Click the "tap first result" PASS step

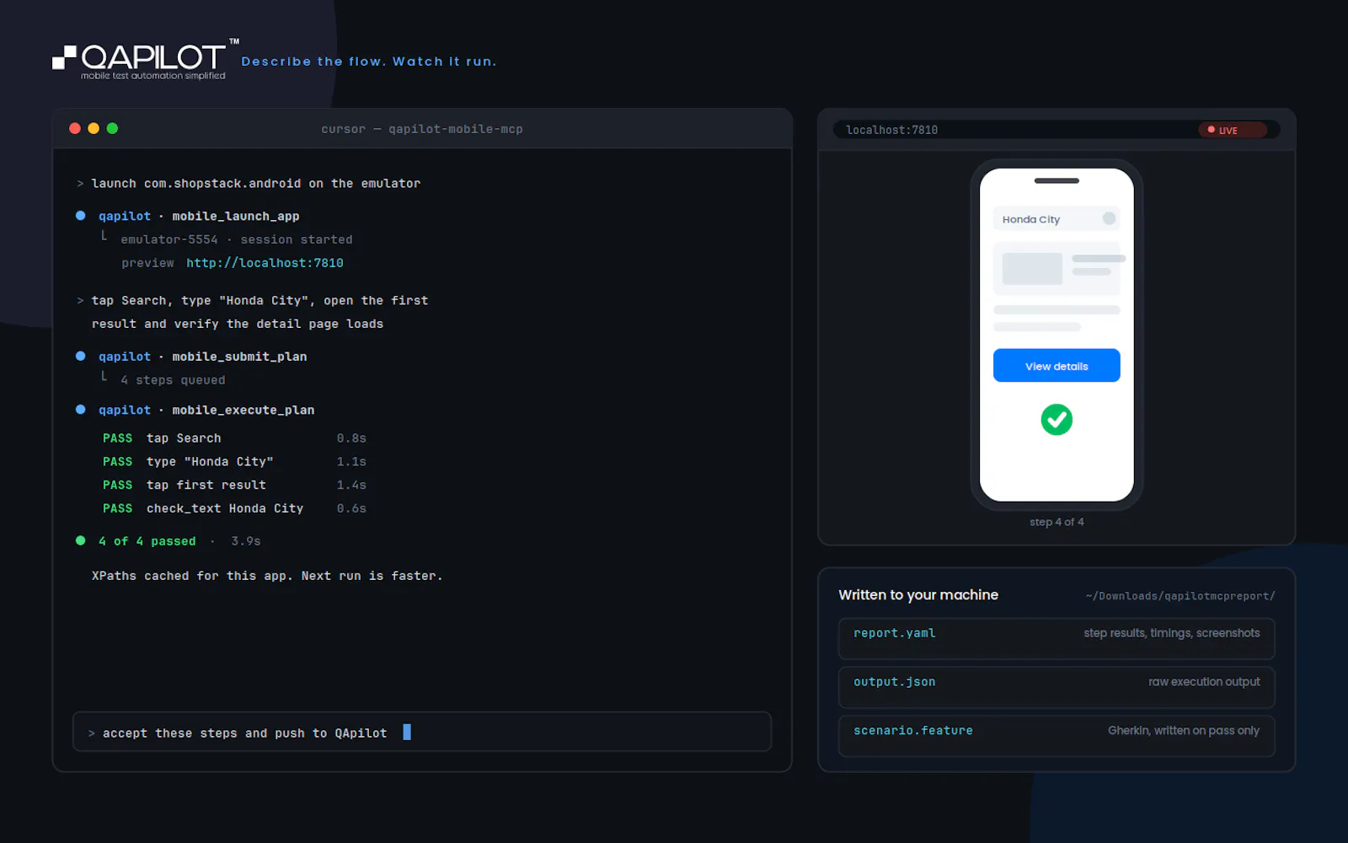pos(234,486)
